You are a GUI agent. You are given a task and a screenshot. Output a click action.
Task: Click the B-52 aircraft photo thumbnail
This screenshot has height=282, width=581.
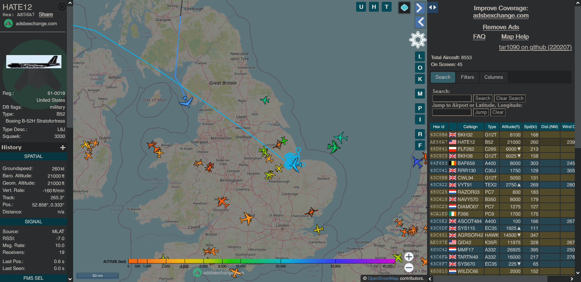[34, 62]
